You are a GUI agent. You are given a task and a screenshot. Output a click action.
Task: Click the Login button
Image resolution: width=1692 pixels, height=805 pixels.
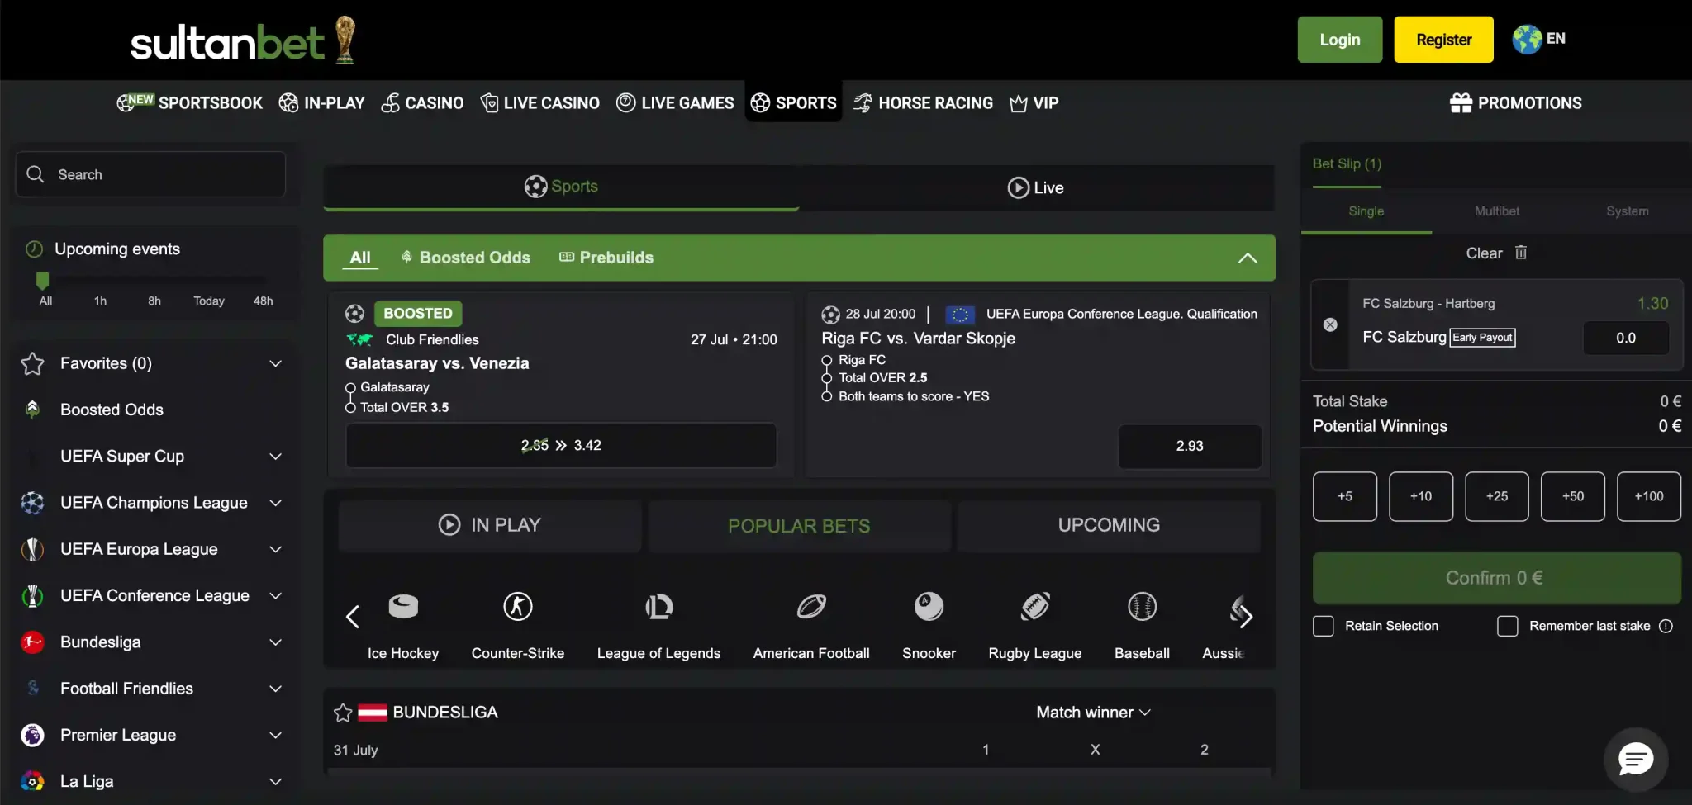(1340, 40)
